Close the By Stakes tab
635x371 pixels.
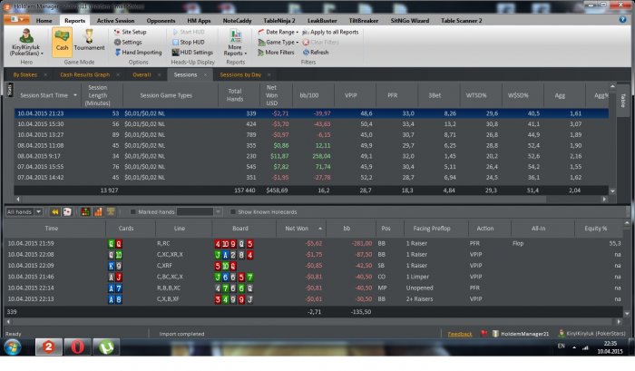[x=45, y=75]
